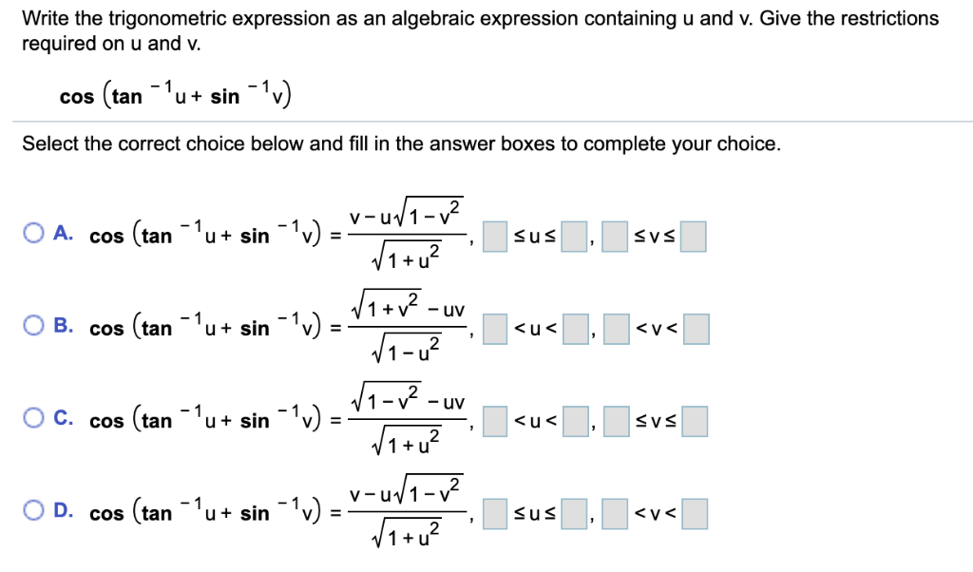
Task: Click choice A's upper u bound box
Action: tap(573, 236)
